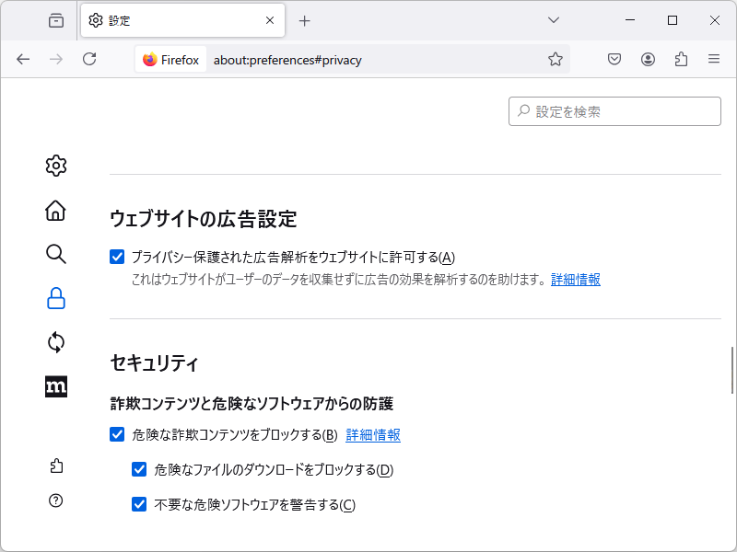Select the Privacy lock sidebar icon

(55, 298)
